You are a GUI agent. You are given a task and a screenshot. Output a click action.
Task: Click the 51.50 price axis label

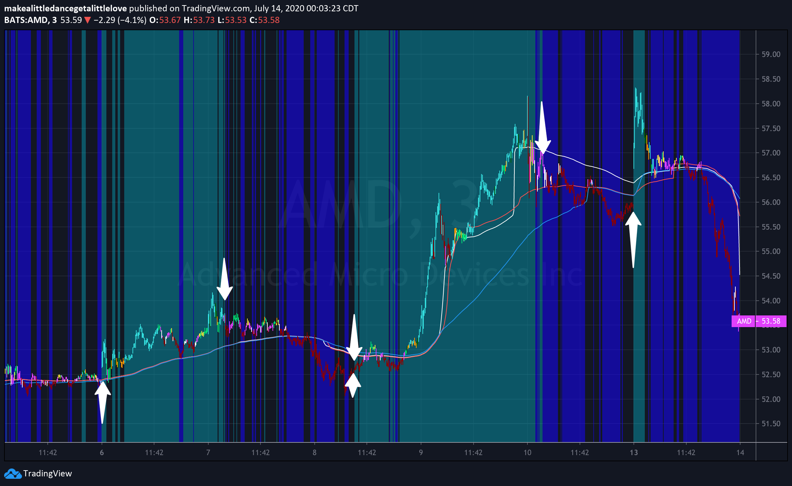771,424
